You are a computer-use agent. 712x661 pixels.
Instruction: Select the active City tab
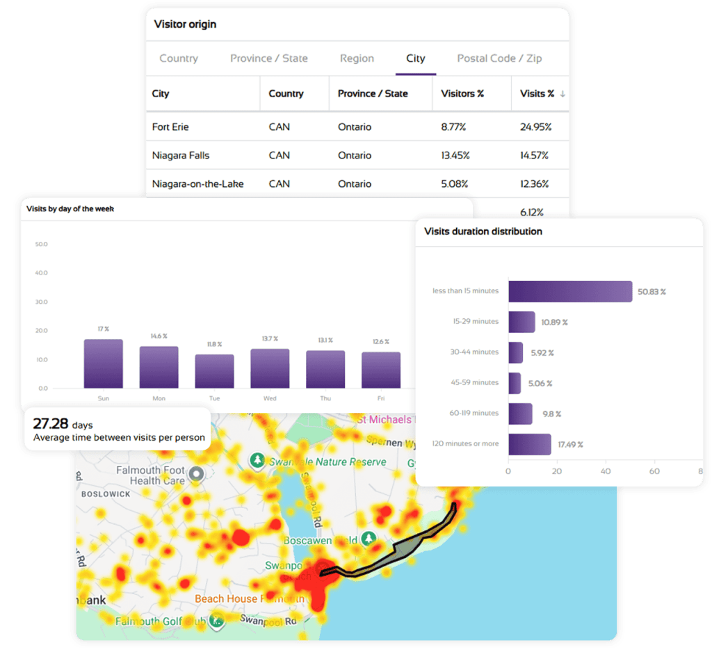pos(415,58)
